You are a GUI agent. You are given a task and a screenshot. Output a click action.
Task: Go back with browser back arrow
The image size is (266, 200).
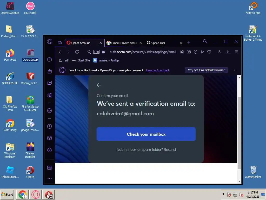(x=60, y=52)
